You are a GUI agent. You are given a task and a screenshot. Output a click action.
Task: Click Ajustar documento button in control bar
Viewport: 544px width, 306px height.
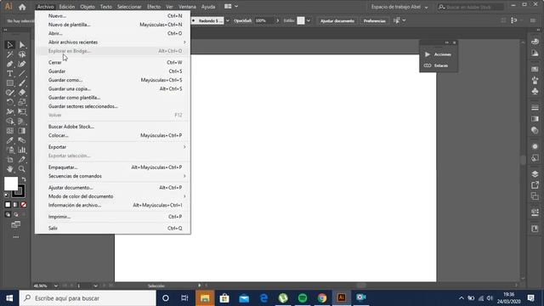coord(337,20)
